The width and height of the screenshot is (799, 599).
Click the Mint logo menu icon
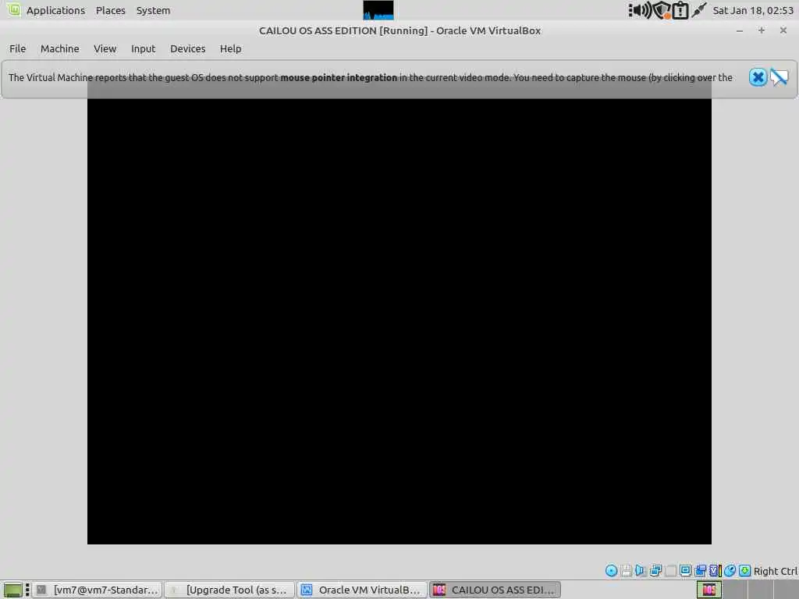pos(13,9)
